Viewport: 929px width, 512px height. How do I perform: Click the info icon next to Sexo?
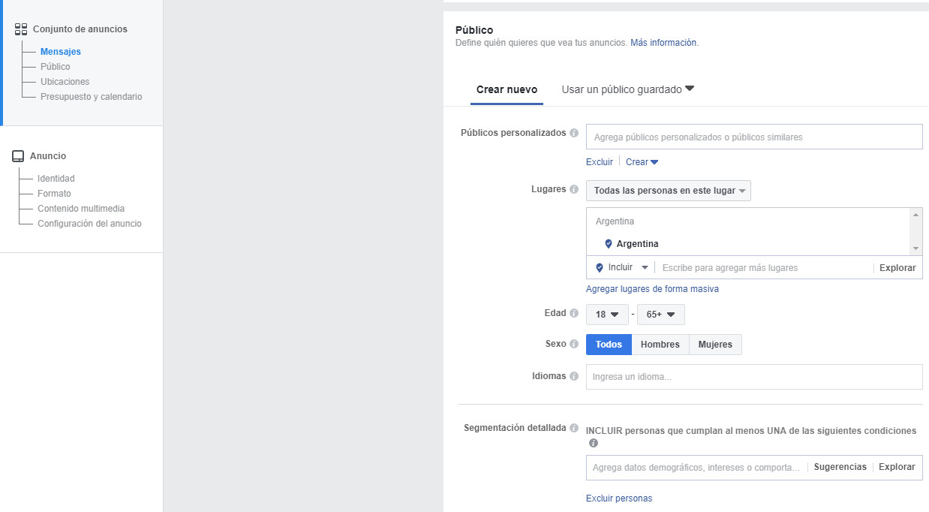574,345
